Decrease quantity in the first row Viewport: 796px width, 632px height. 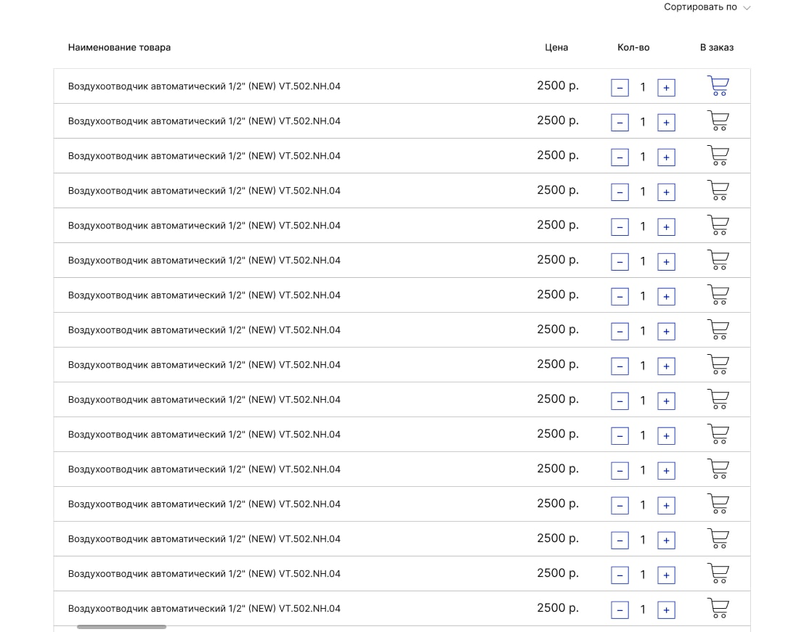(620, 88)
